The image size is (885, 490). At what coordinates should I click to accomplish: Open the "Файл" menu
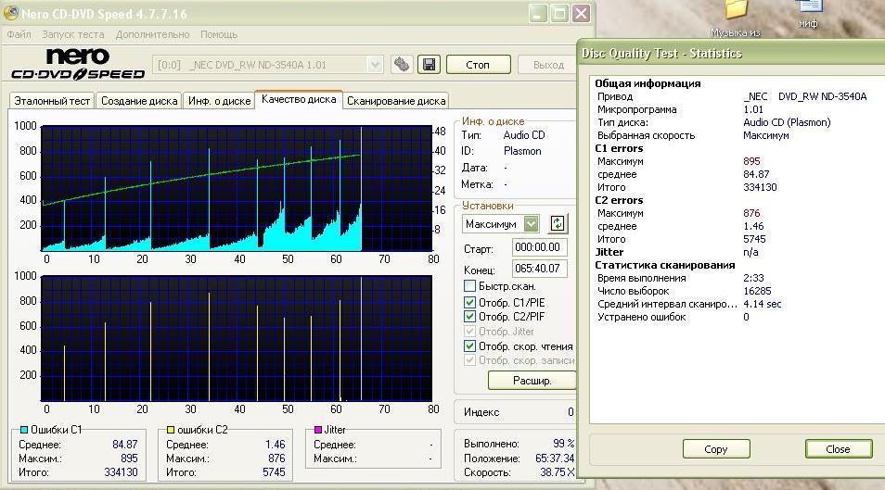pyautogui.click(x=19, y=34)
